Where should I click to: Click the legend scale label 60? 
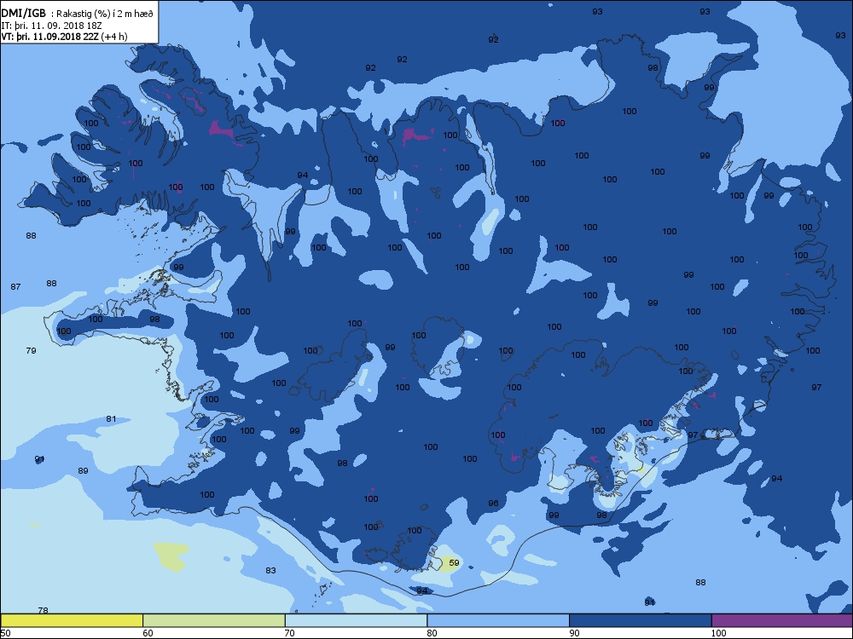[148, 633]
